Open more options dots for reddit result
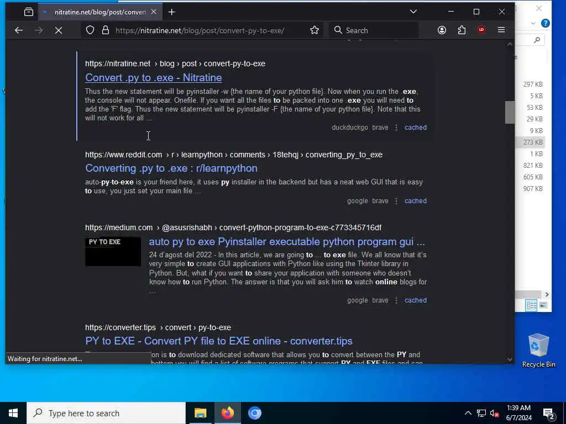The width and height of the screenshot is (566, 424). click(396, 201)
